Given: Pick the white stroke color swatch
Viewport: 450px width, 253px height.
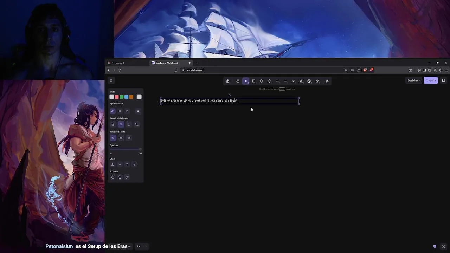Looking at the screenshot, I should click(x=112, y=97).
